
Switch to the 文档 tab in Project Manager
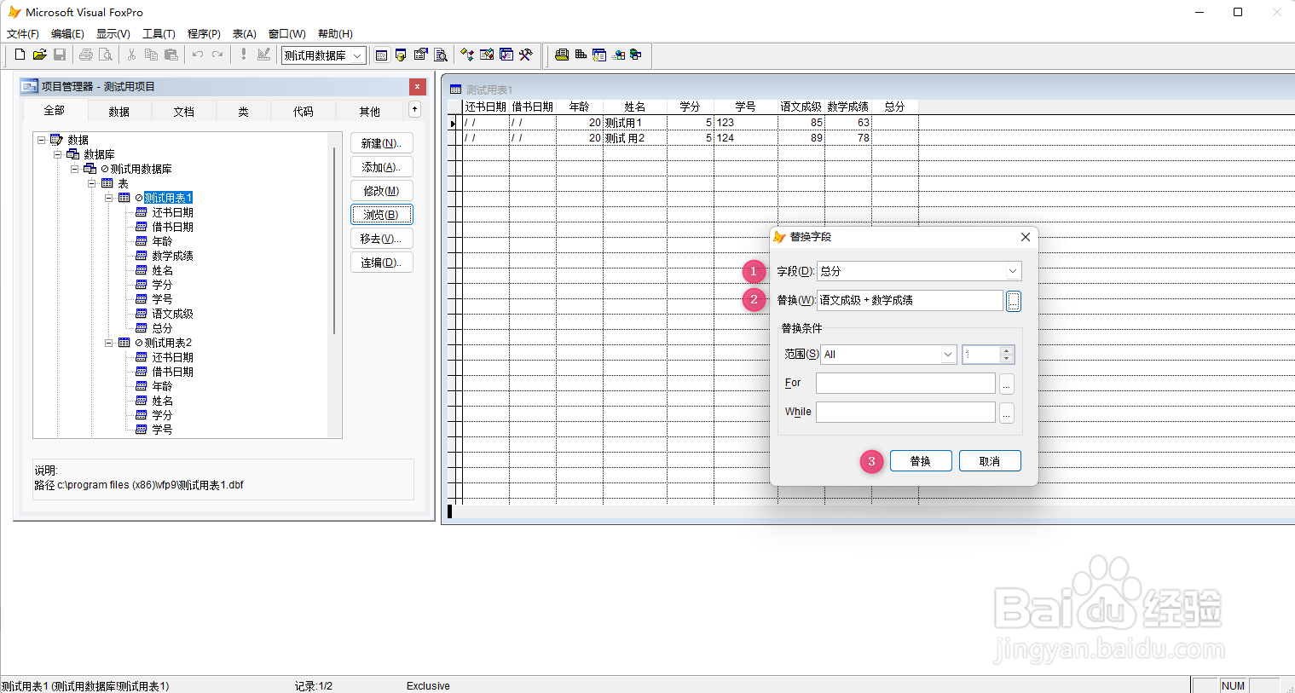point(183,111)
